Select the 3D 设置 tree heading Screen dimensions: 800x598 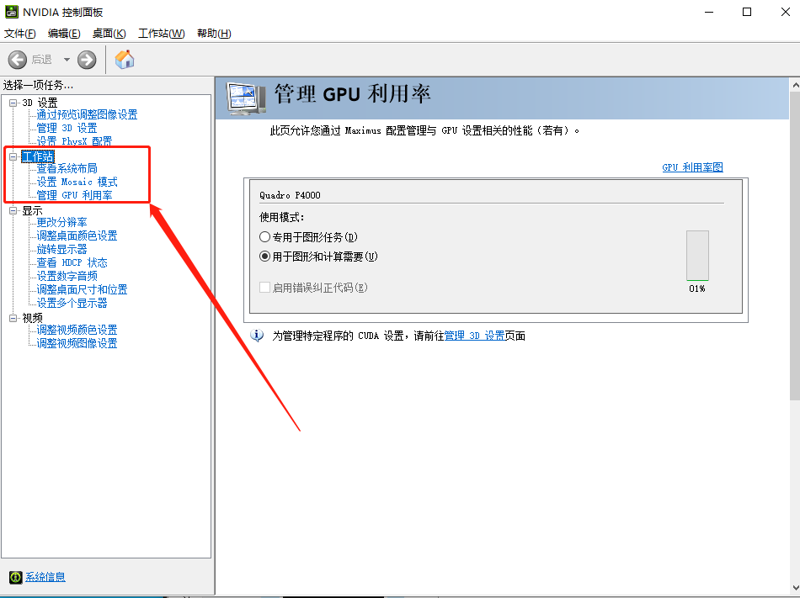(40, 103)
